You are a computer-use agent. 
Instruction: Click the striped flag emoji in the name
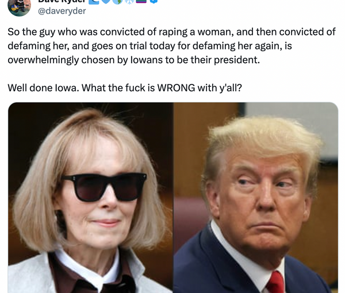click(141, 1)
